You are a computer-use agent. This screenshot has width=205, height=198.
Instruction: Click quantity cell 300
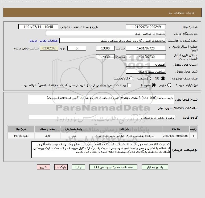[47, 136]
